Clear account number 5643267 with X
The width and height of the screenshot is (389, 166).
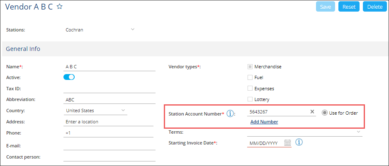312,112
